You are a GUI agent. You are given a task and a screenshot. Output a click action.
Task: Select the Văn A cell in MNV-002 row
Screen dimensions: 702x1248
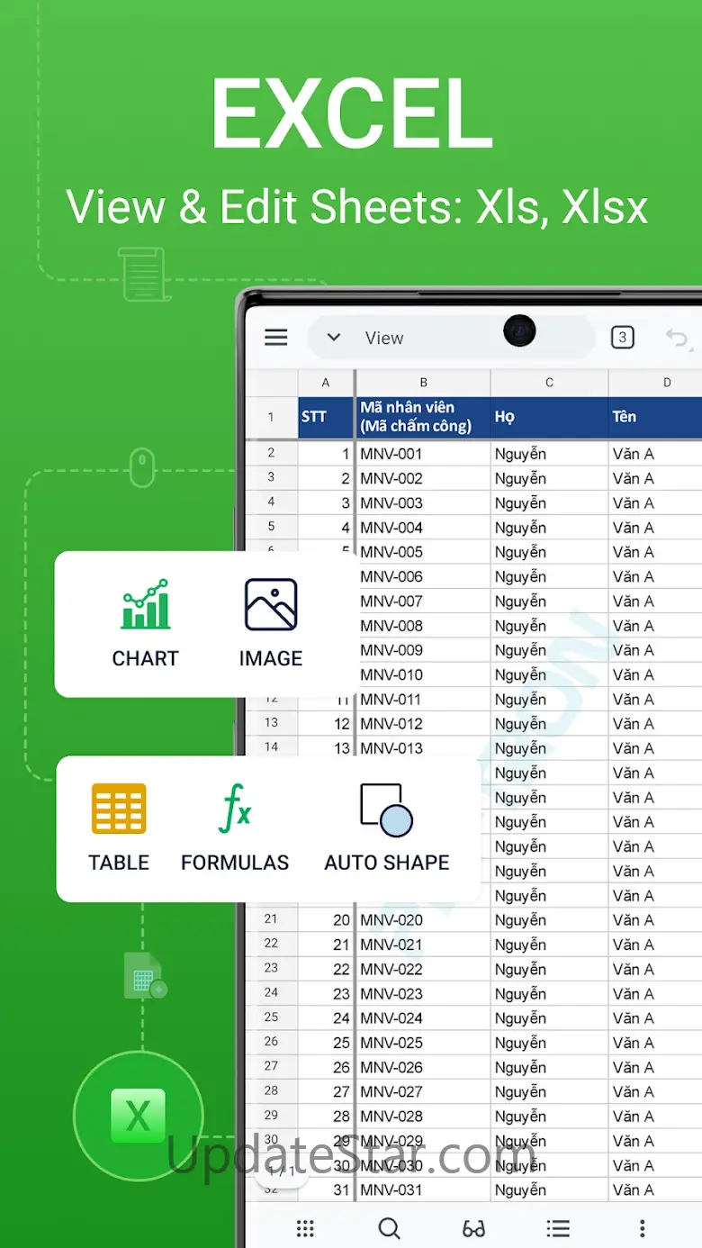[x=656, y=478]
